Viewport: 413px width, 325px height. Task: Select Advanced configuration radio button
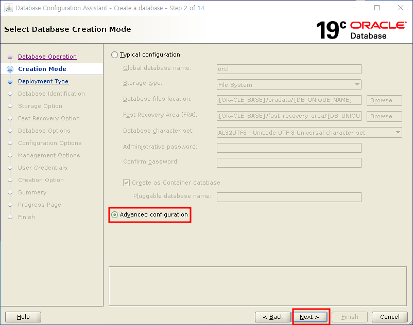pyautogui.click(x=114, y=214)
